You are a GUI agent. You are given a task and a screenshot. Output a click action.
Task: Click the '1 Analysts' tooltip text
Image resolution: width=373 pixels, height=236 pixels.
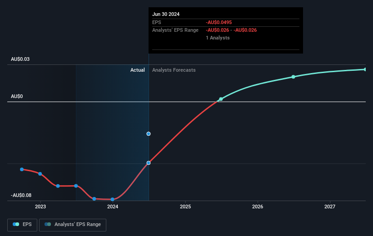click(218, 38)
